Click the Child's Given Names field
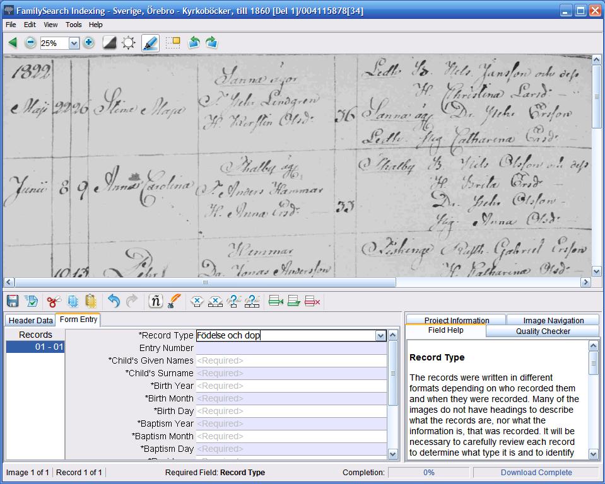This screenshot has height=484, width=605. (291, 360)
